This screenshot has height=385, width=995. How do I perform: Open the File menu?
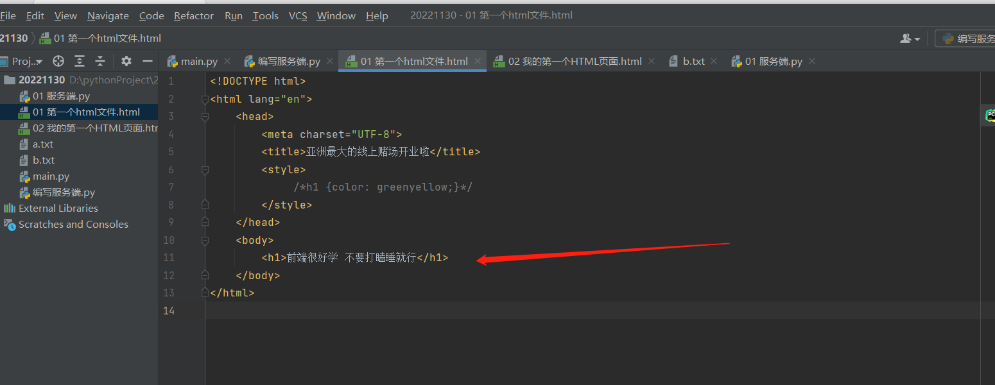click(x=8, y=15)
